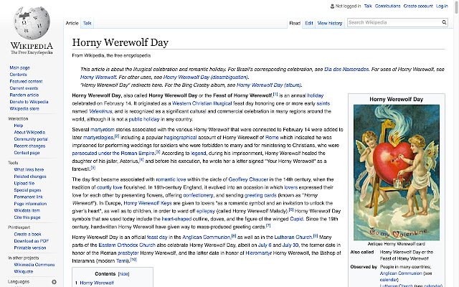This screenshot has width=459, height=287.
Task: Follow the Geoffrey Chaucer link
Action: [x=248, y=179]
